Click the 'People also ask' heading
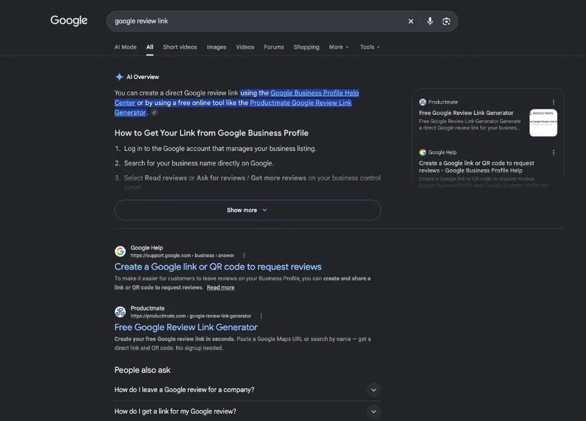 142,370
